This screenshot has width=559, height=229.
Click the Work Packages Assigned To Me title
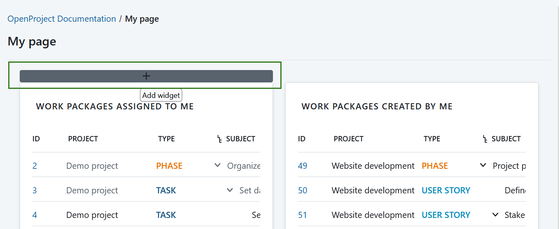point(115,107)
